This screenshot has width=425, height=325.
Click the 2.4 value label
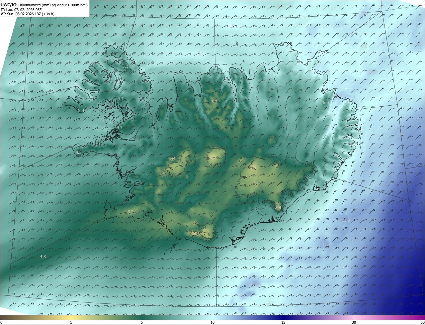[x=172, y=159]
